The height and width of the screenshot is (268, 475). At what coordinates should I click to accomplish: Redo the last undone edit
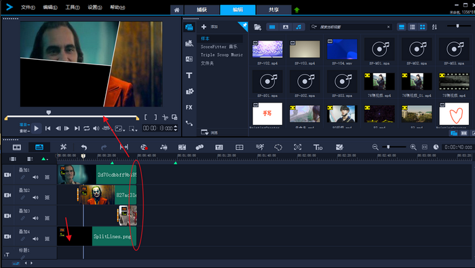[104, 147]
